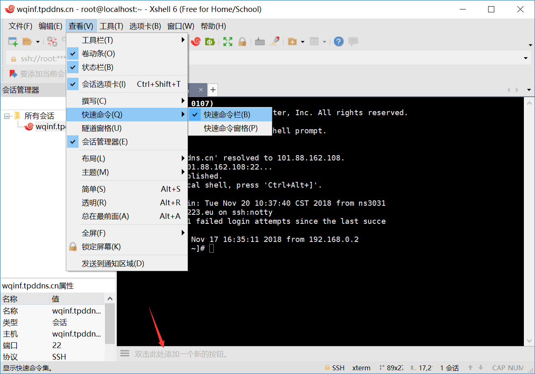Uncheck 卷动条(O) in the View menu
The image size is (535, 374).
click(98, 53)
